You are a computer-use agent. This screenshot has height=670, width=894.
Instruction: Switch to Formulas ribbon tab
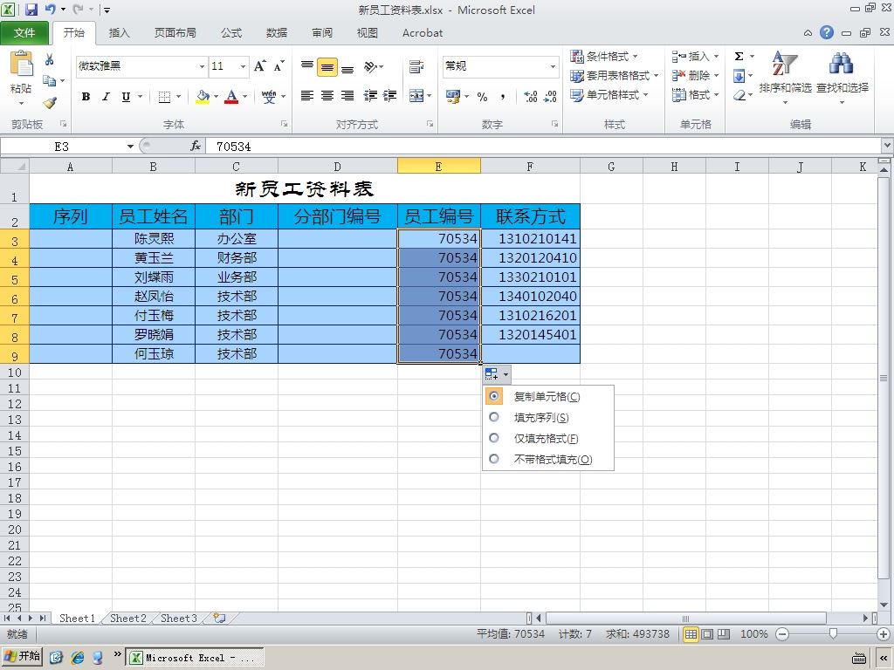point(230,33)
